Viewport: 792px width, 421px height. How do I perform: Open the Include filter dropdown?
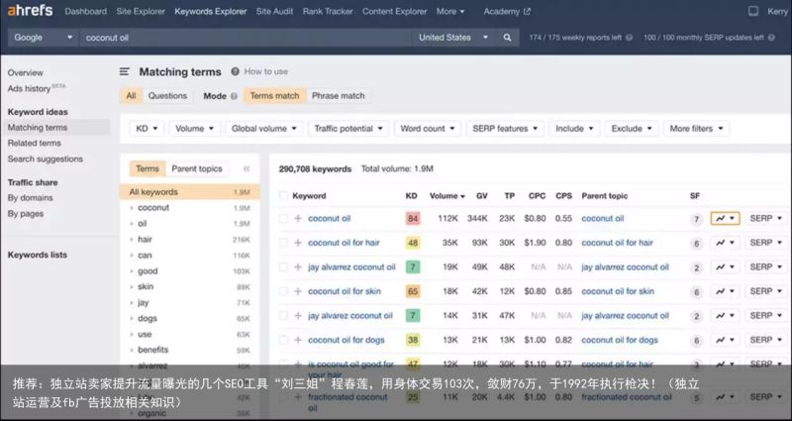coord(574,129)
